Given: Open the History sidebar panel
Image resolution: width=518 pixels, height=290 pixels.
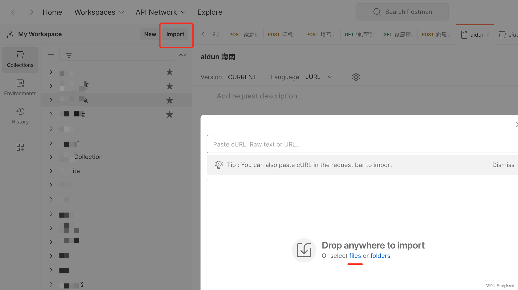Looking at the screenshot, I should click(x=20, y=116).
